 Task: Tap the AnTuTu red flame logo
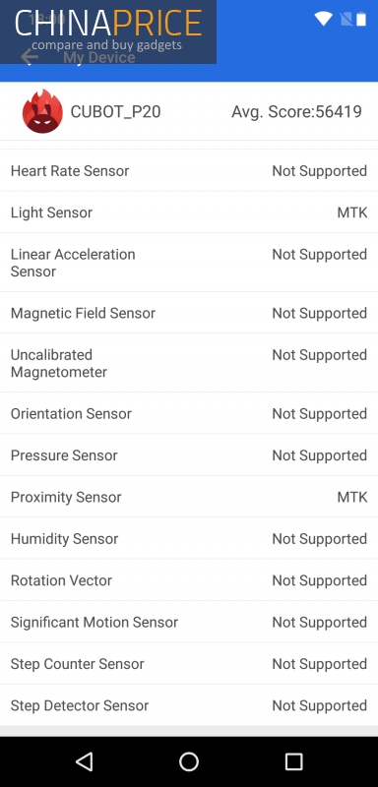42,111
